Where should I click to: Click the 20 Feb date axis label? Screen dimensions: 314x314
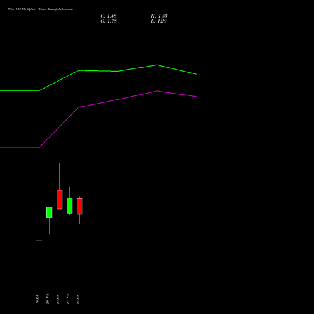click(48, 298)
